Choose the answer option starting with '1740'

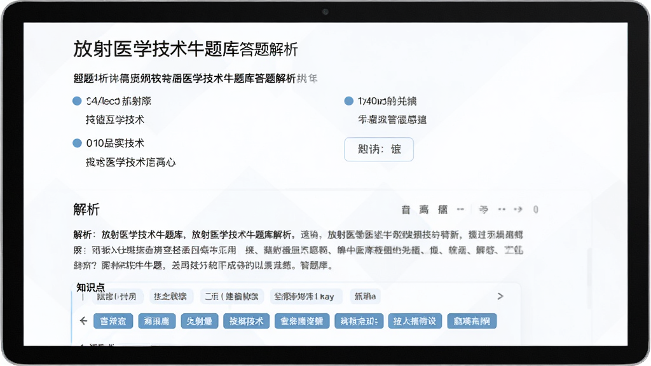(x=381, y=101)
